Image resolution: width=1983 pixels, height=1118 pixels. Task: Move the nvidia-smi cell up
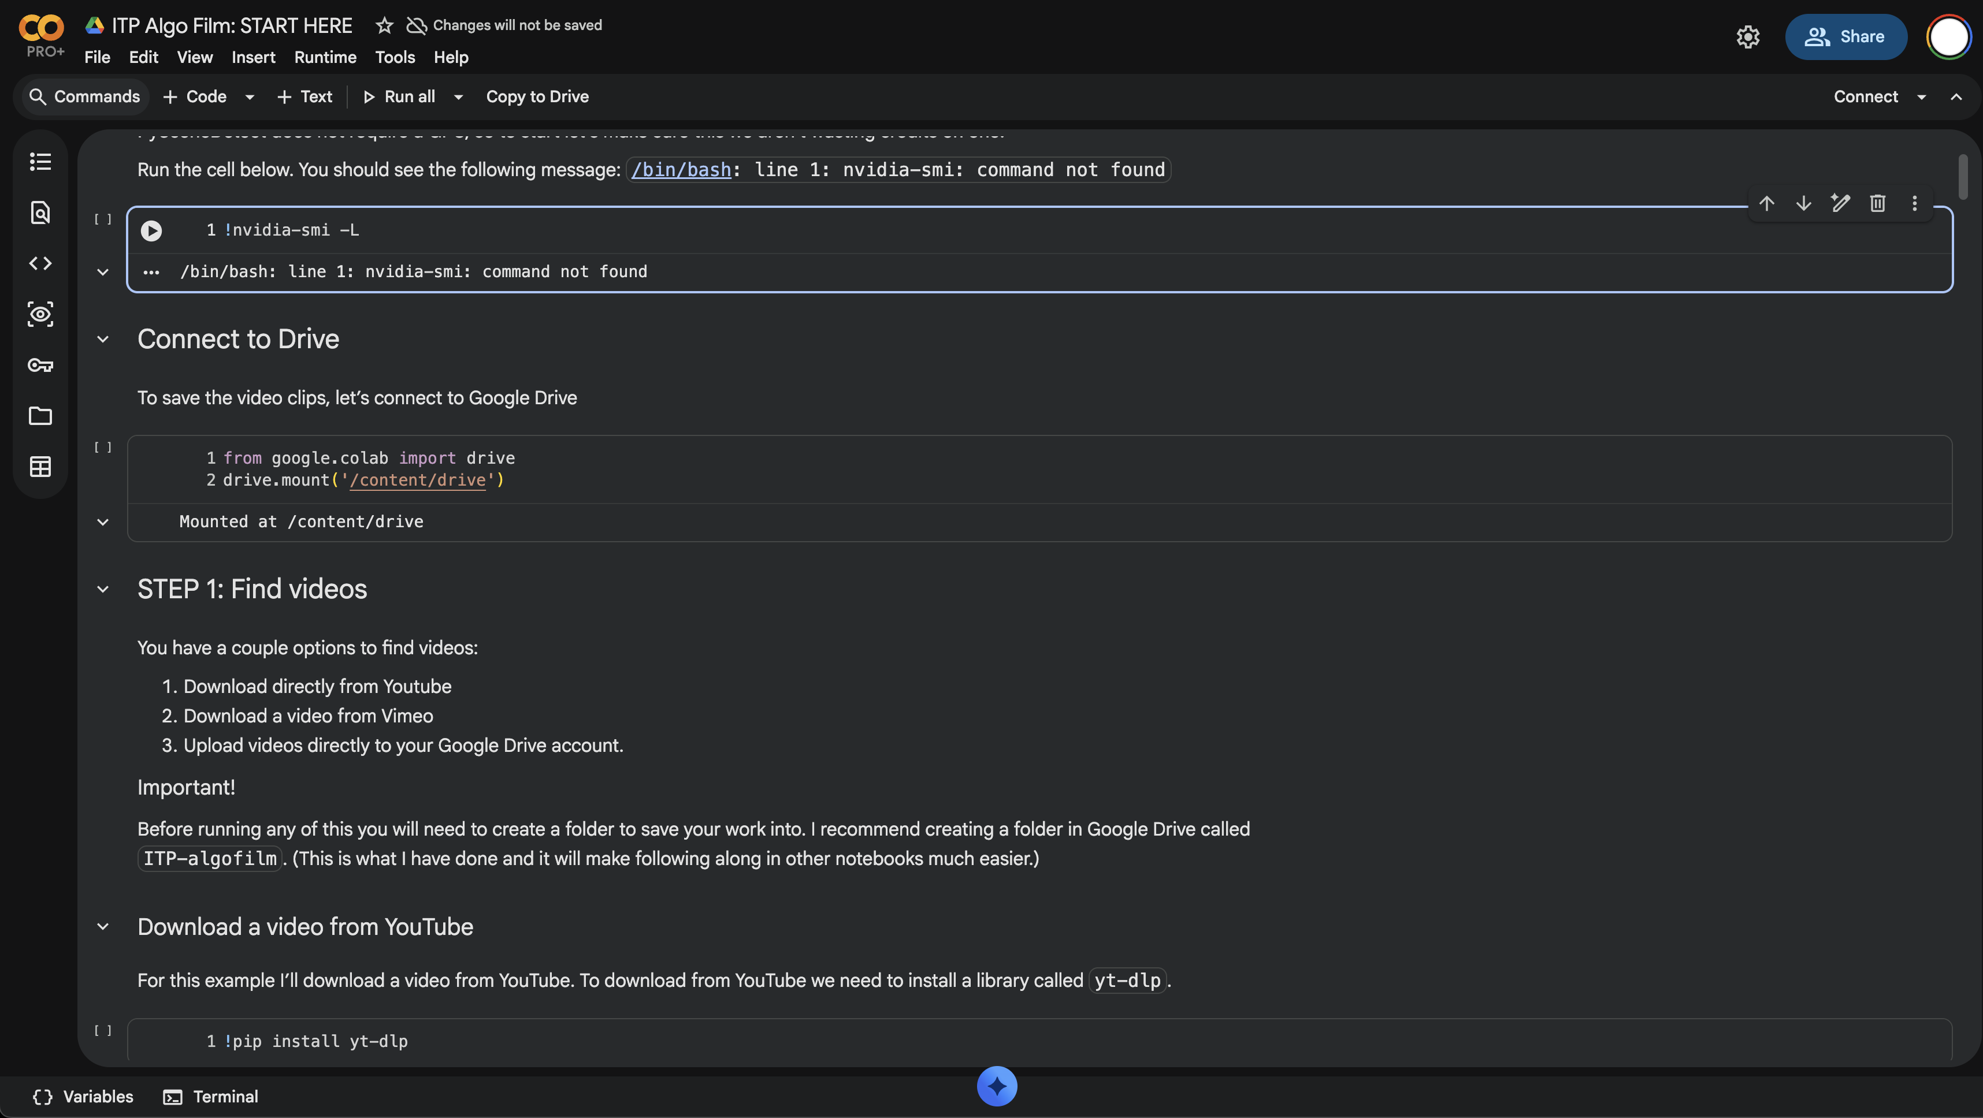click(x=1767, y=203)
